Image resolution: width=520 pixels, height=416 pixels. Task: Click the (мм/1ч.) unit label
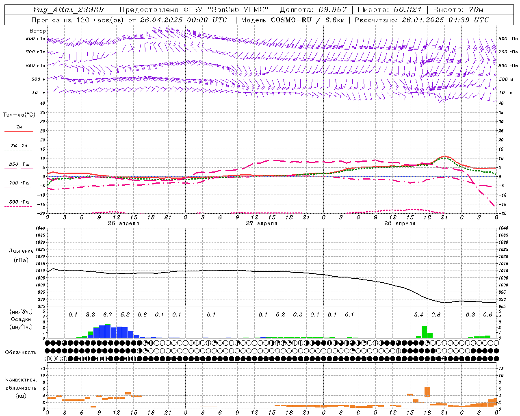[x=21, y=327]
